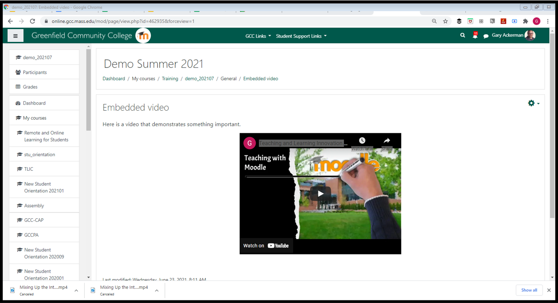
Task: Open the gear actions menu
Action: pyautogui.click(x=531, y=103)
